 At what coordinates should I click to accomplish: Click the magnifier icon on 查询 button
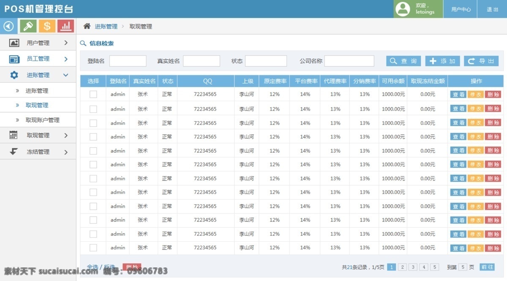coord(393,61)
